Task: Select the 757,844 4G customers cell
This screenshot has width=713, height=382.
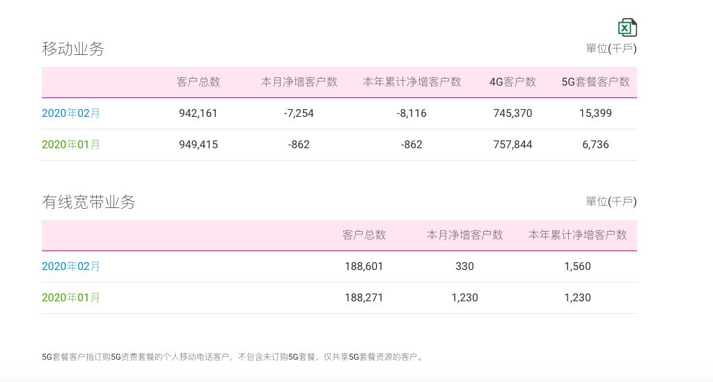Action: 512,145
